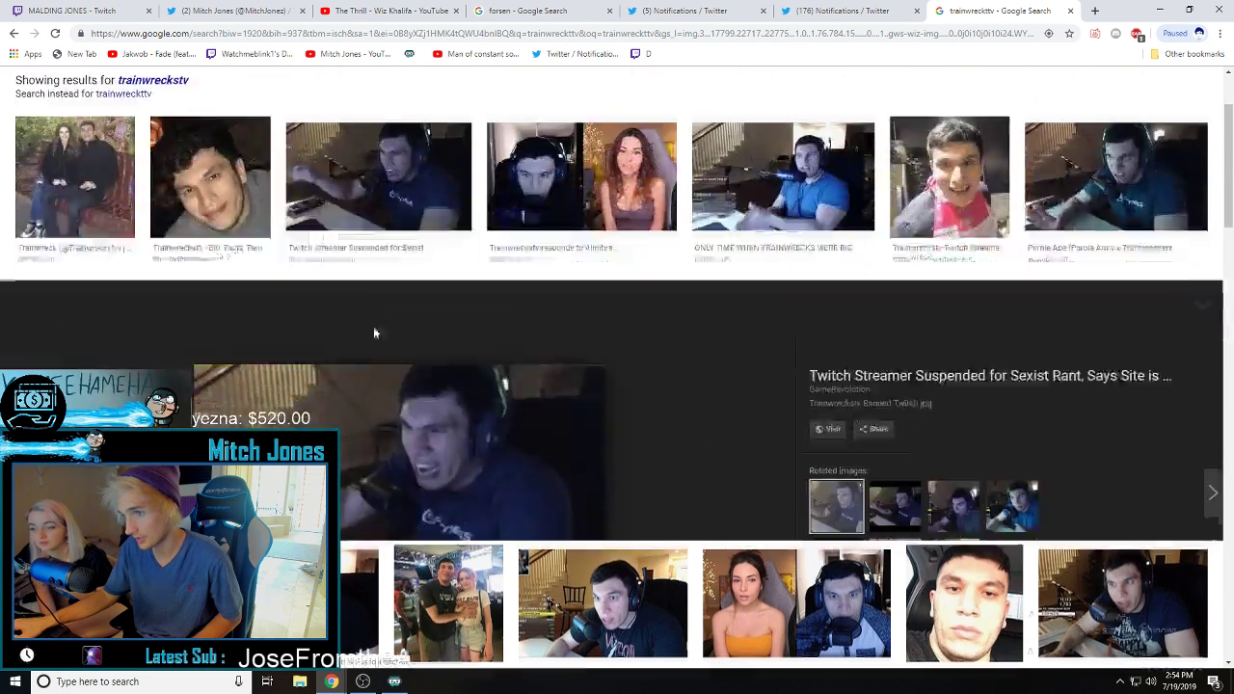Open The Thrill - Wiz Khalifa YouTube tab
Screen dimensions: 1234x694
387,11
